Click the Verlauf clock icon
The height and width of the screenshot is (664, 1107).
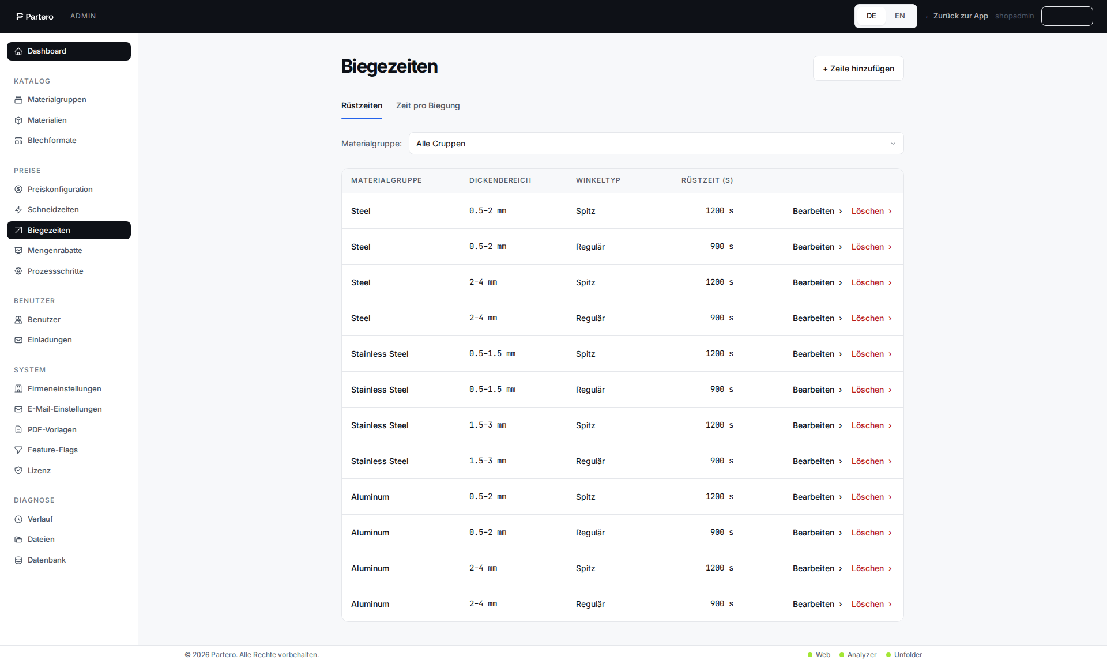(18, 519)
